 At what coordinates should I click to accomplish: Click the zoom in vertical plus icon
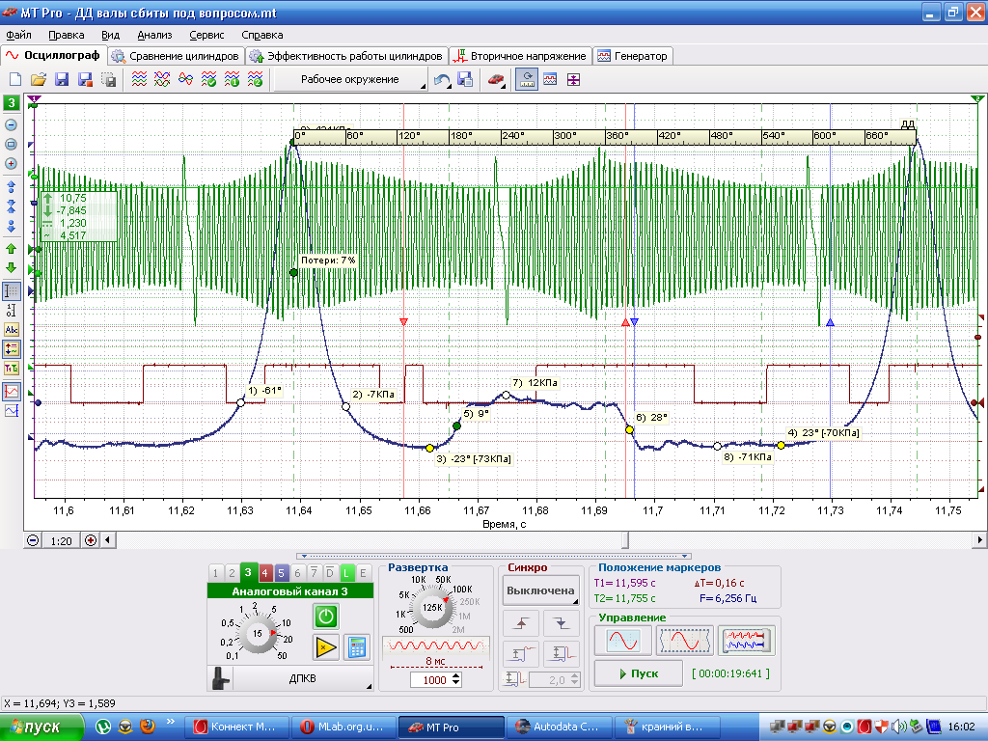[11, 164]
